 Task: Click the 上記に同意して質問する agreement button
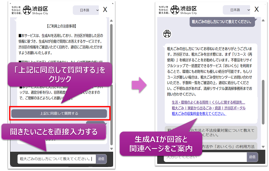pyautogui.click(x=59, y=114)
